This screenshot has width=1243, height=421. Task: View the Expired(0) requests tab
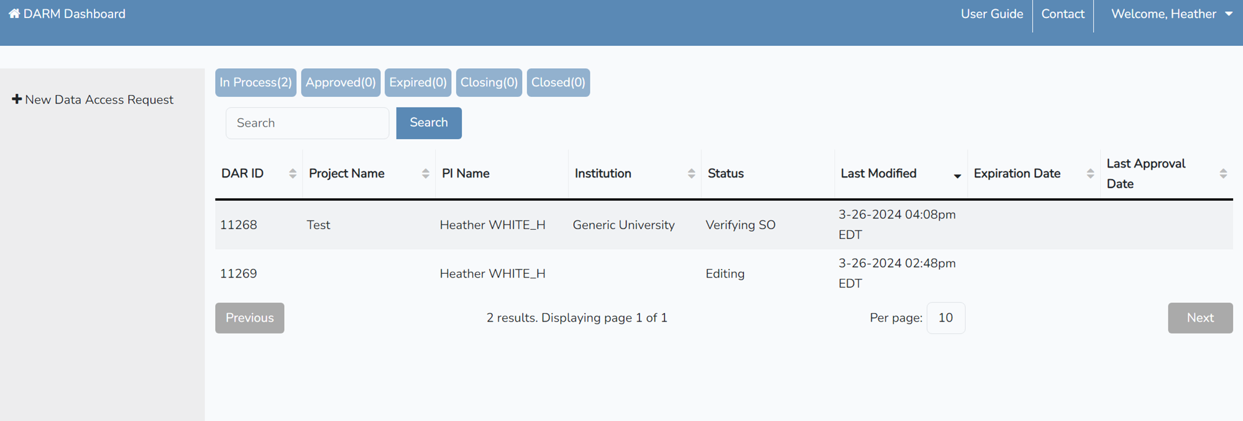point(418,83)
